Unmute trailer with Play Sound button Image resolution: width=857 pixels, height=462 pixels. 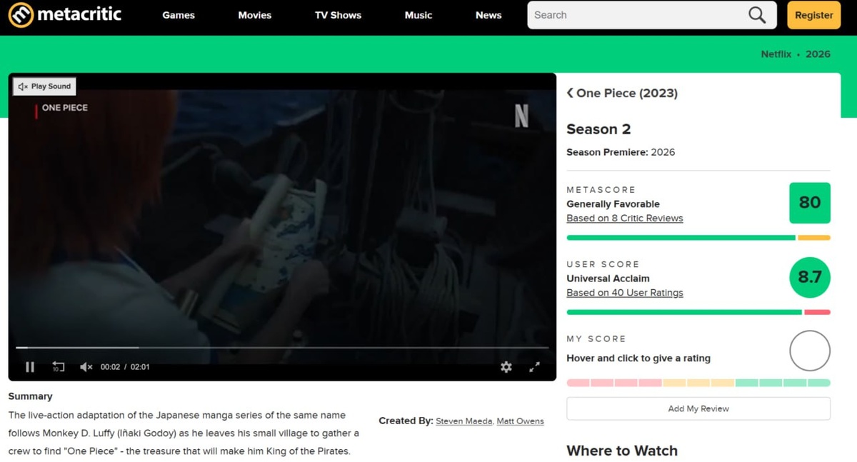(44, 86)
